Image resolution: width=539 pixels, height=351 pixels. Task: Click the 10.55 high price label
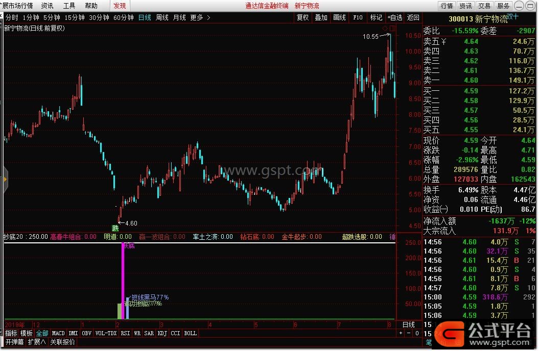pos(370,37)
